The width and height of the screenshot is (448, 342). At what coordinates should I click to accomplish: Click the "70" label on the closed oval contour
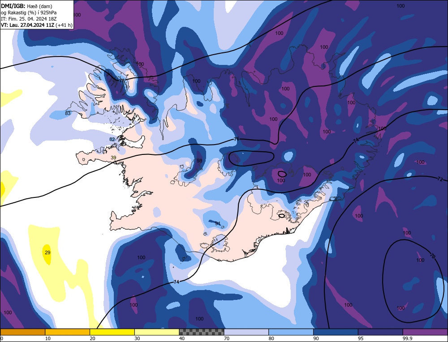click(433, 256)
